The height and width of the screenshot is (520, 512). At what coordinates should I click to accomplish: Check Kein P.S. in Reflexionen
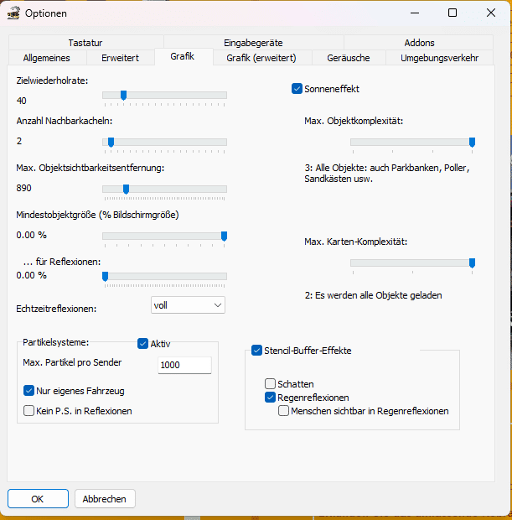29,411
